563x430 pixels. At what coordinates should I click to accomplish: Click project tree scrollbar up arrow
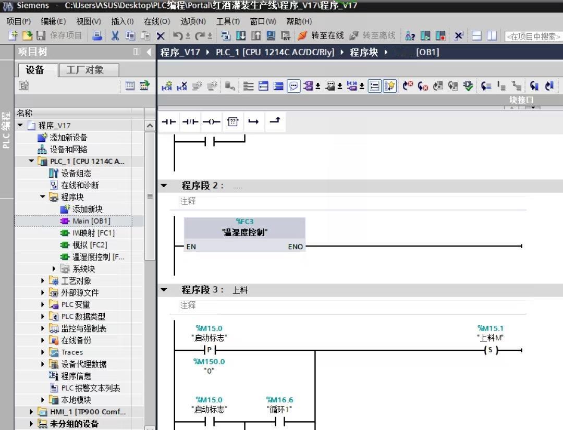(150, 126)
